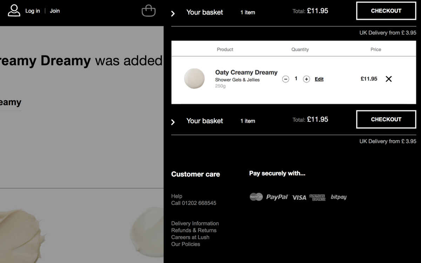Click the user account profile icon
421x263 pixels.
[14, 11]
